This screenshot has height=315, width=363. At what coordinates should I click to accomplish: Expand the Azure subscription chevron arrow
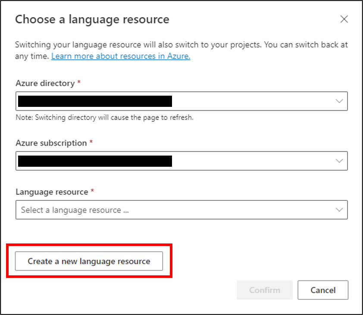(339, 161)
